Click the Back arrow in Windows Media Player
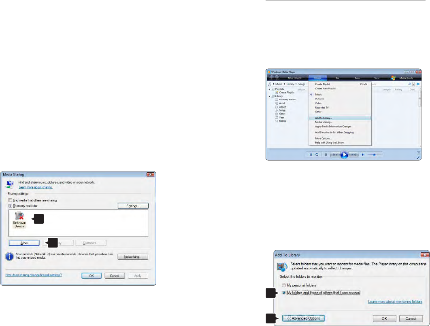 click(272, 78)
